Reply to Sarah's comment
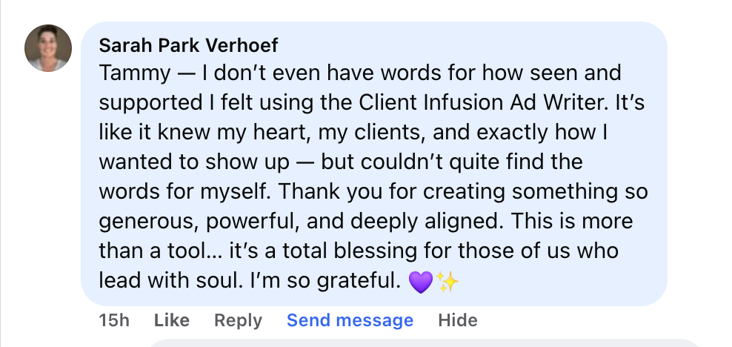This screenshot has height=347, width=732. [x=238, y=320]
